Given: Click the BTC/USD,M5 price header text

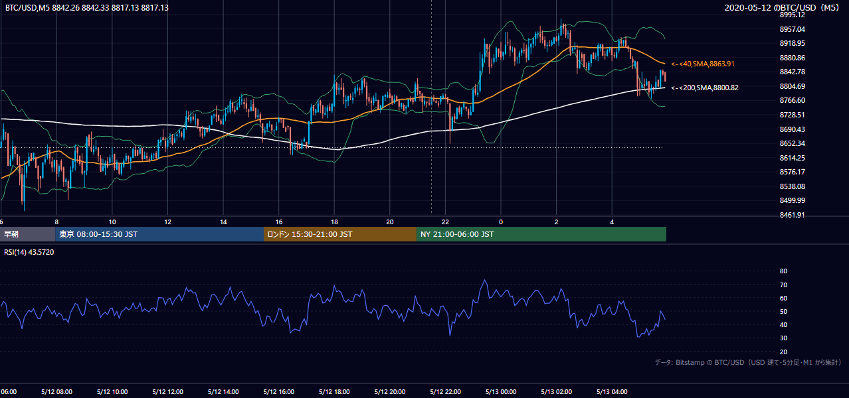Looking at the screenshot, I should click(x=87, y=8).
